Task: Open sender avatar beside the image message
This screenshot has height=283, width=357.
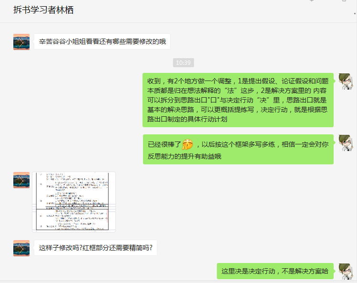Action: click(x=21, y=180)
